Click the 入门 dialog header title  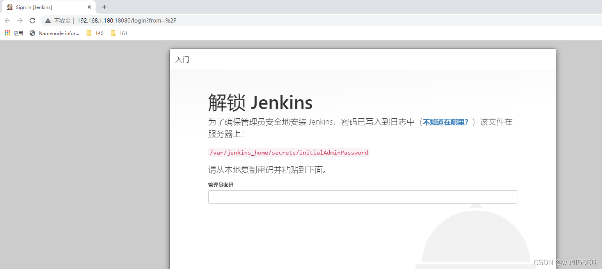[x=182, y=60]
